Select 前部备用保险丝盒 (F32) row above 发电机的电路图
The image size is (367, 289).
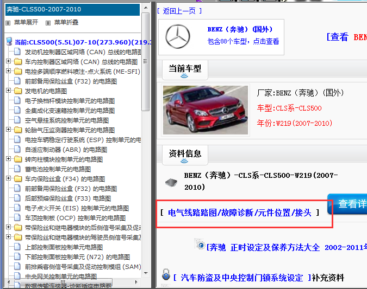[x=71, y=81]
